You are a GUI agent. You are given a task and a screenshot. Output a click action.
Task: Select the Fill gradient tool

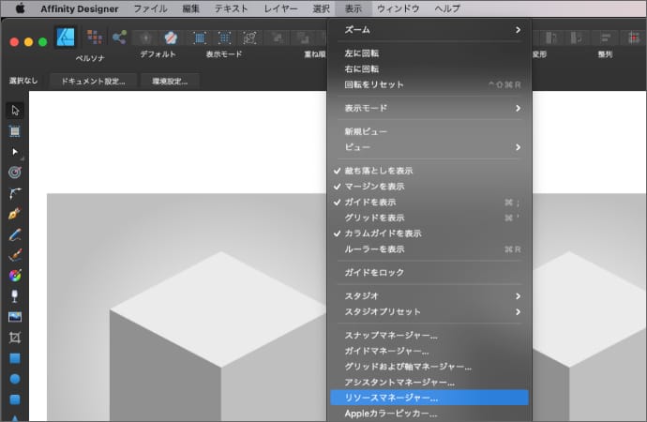(15, 276)
